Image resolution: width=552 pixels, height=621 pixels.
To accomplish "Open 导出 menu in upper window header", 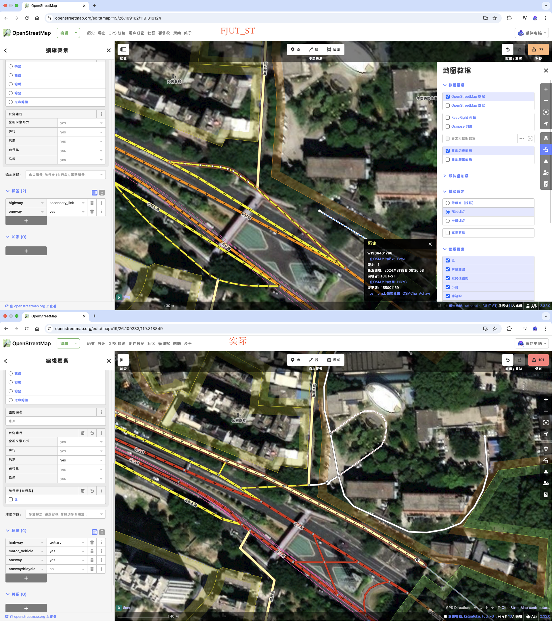I will click(101, 33).
